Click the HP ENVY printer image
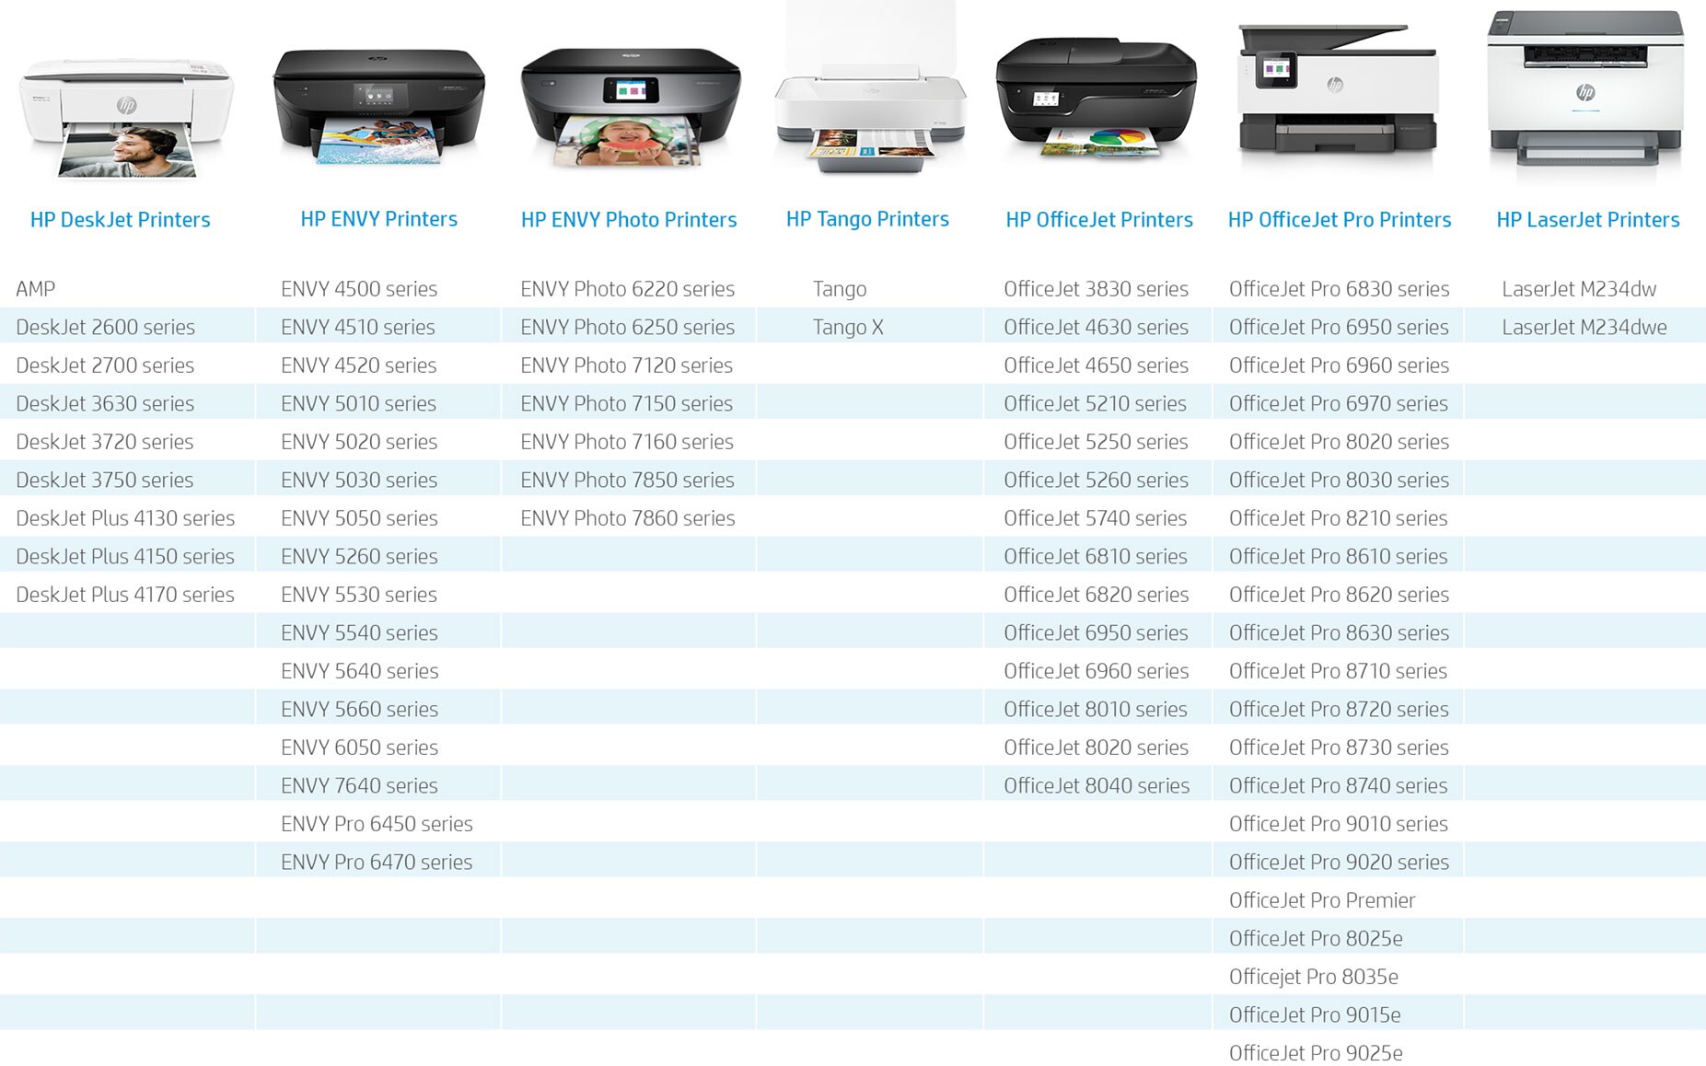This screenshot has width=1706, height=1066. pyautogui.click(x=378, y=107)
